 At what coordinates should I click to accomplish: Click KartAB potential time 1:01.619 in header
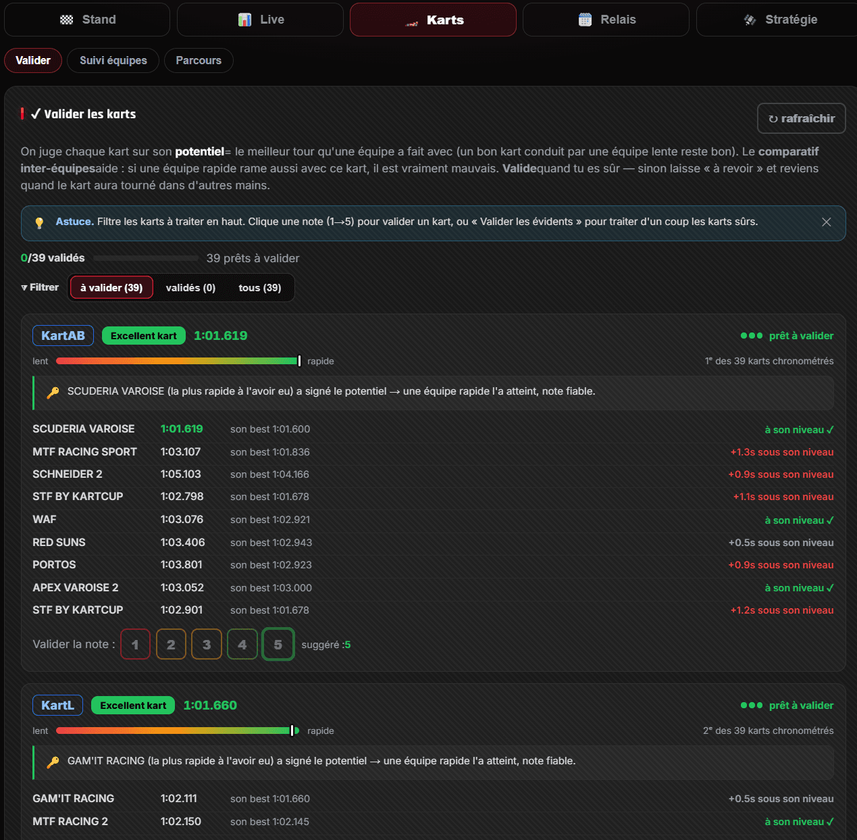[x=221, y=336]
